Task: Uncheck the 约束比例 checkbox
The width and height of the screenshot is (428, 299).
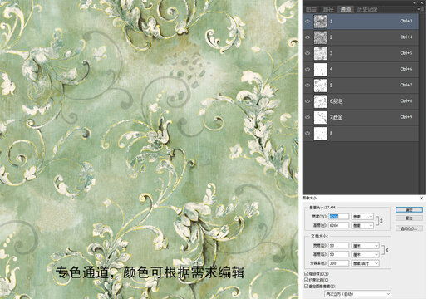Action: point(307,280)
